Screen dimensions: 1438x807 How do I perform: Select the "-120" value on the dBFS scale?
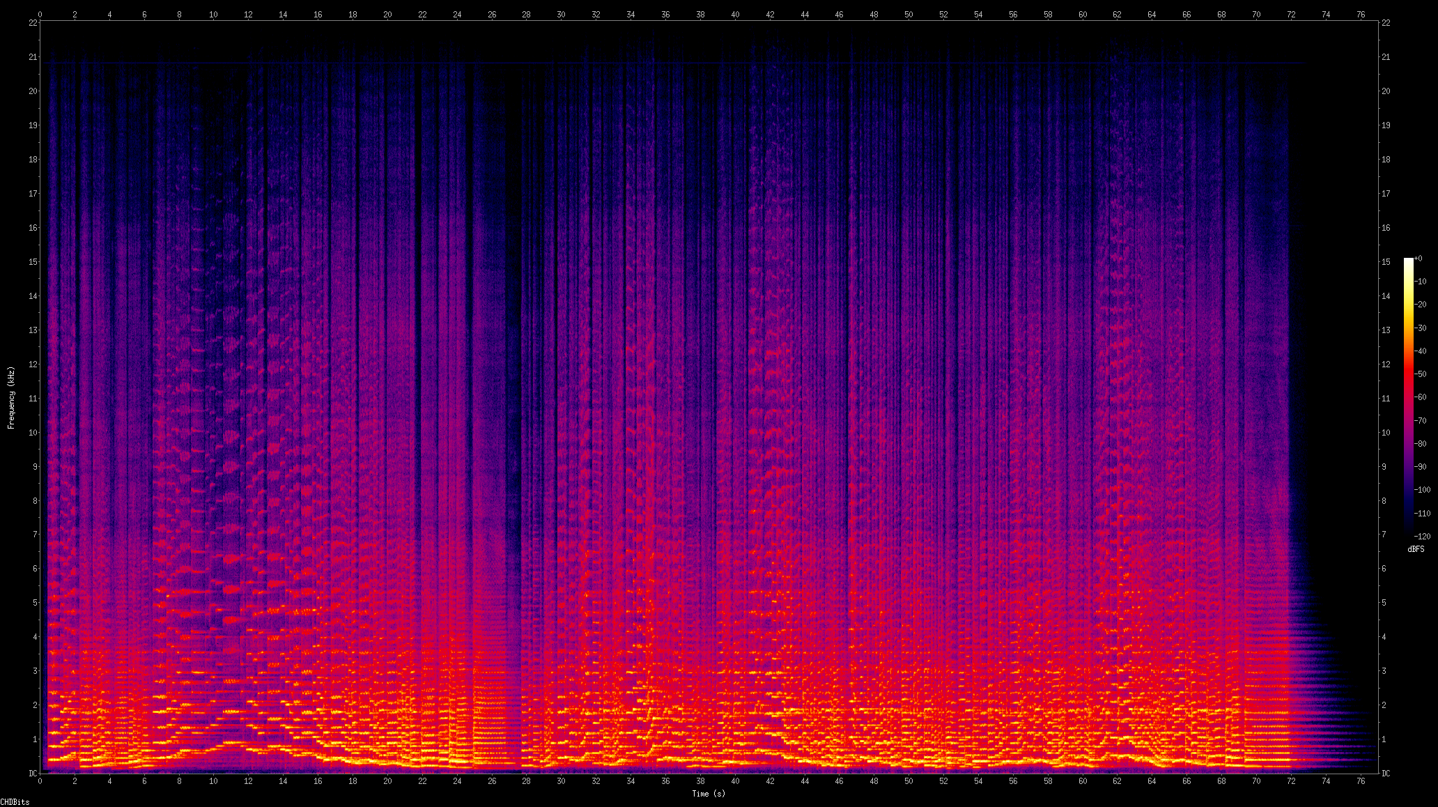(x=1423, y=537)
